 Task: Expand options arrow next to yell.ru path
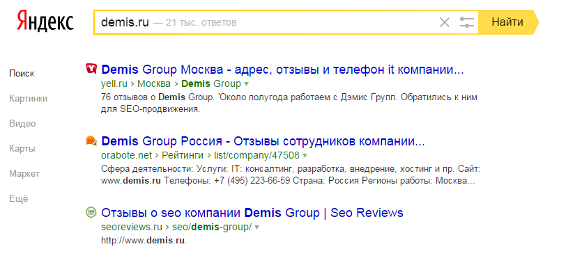(x=247, y=84)
